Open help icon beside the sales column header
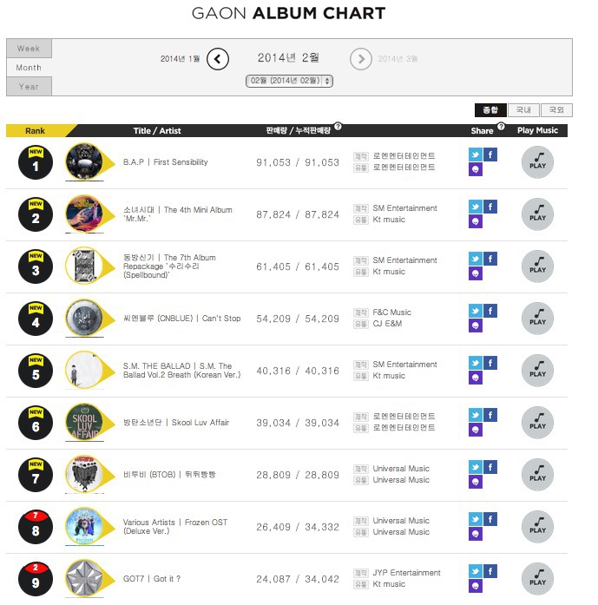598x605 pixels. (x=338, y=126)
